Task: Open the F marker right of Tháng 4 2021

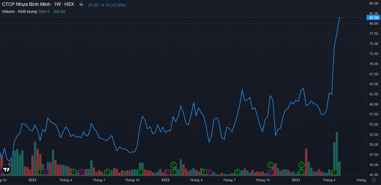Action: [74, 172]
